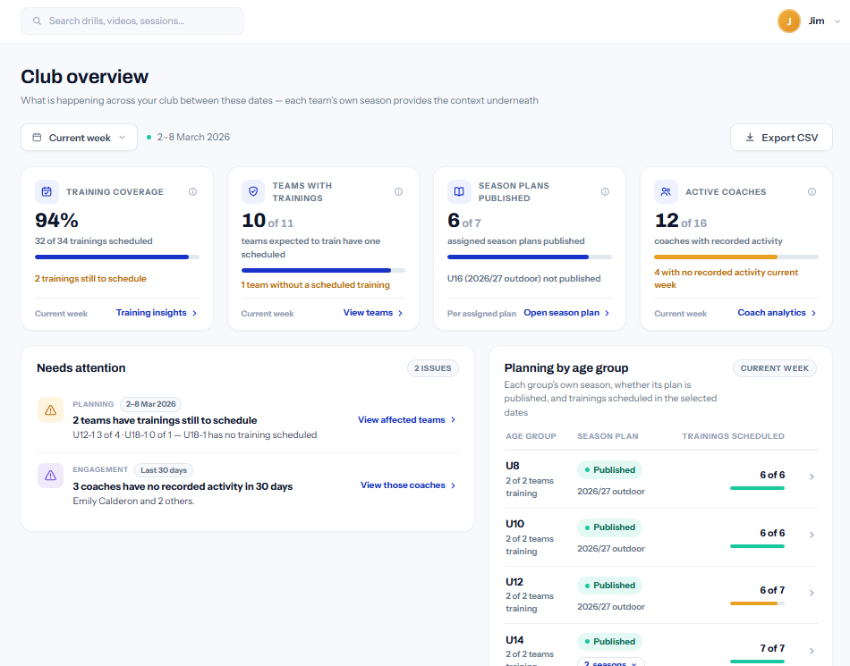Screen dimensions: 850x666
Task: Click '1 team without a scheduled training' text
Action: coord(316,285)
